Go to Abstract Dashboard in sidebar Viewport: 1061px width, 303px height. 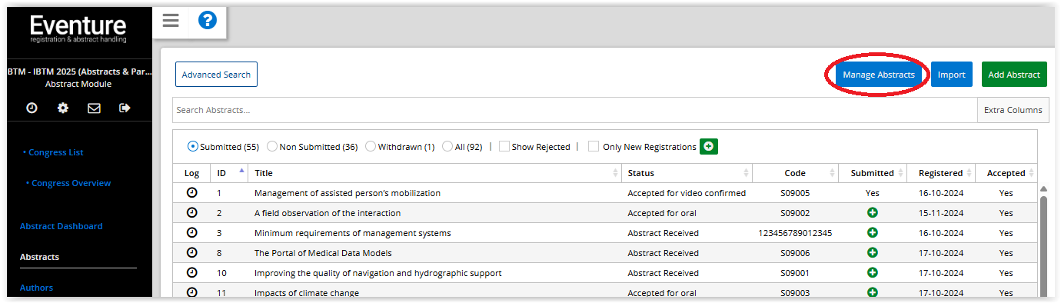tap(61, 226)
